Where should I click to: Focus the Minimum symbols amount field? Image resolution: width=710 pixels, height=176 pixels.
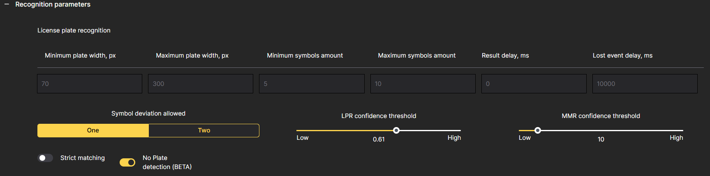click(312, 84)
